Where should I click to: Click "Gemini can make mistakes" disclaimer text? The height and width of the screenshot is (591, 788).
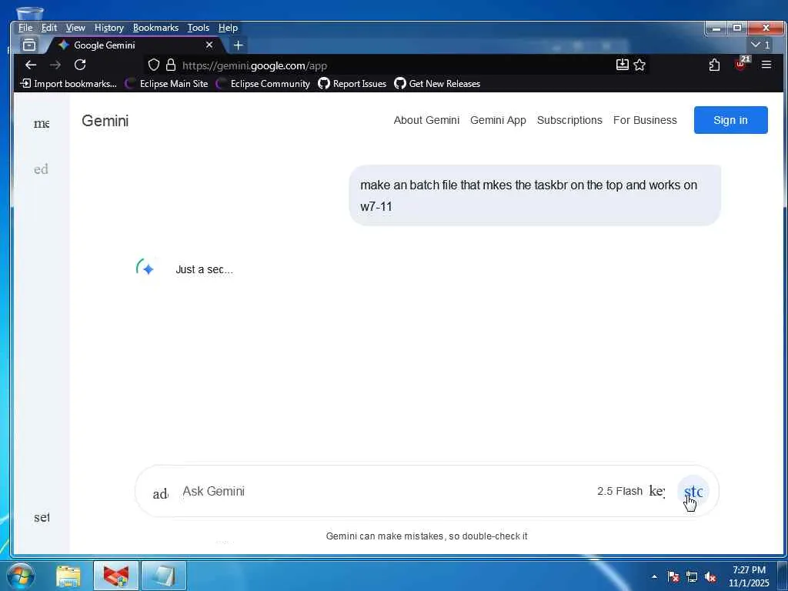(x=426, y=536)
